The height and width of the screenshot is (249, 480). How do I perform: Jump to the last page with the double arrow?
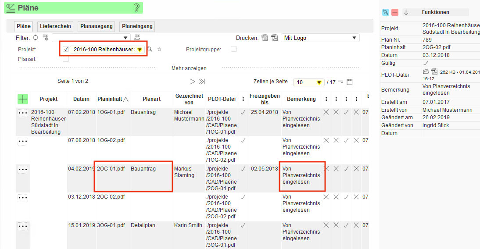pyautogui.click(x=202, y=82)
